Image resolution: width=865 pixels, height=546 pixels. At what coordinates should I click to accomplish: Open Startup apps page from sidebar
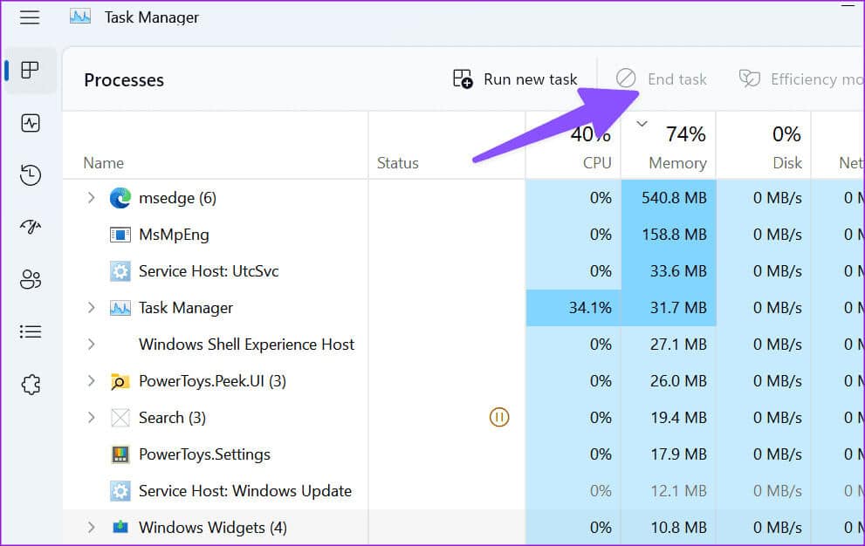pyautogui.click(x=31, y=227)
